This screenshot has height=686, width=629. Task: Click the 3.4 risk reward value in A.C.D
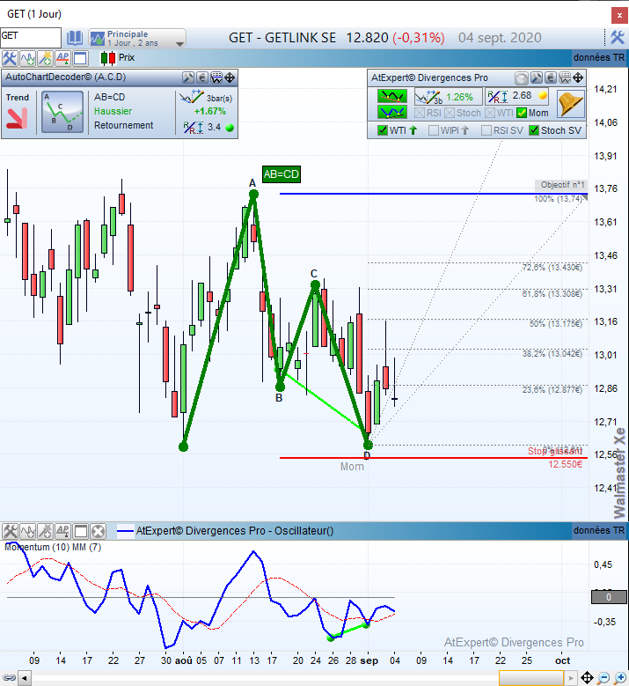click(x=214, y=128)
